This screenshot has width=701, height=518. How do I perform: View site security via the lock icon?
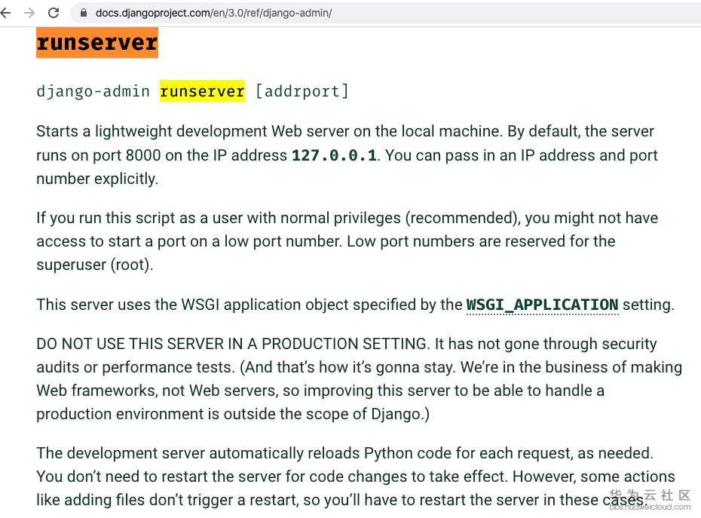coord(84,13)
